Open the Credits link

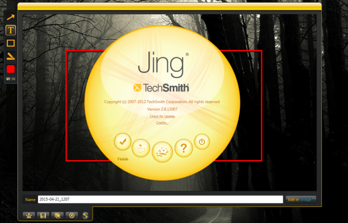(162, 122)
